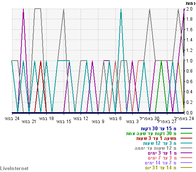Select legend text 'מ 3 עד 12 שעות'

[x=160, y=143]
